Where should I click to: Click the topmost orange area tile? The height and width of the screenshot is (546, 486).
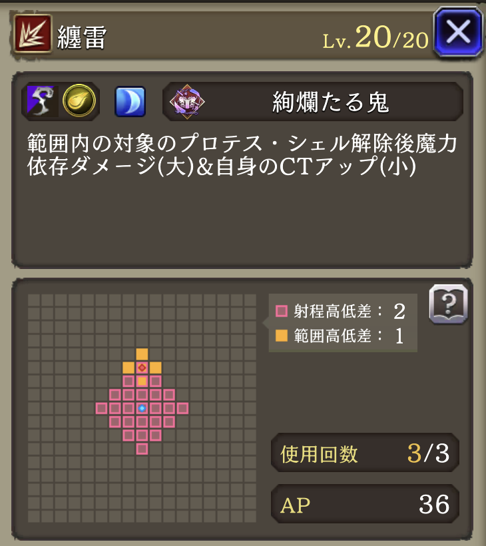pos(142,354)
